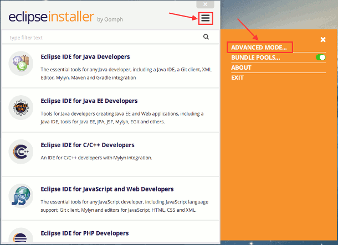Open the About menu entry
338x245 pixels.
[x=241, y=67]
